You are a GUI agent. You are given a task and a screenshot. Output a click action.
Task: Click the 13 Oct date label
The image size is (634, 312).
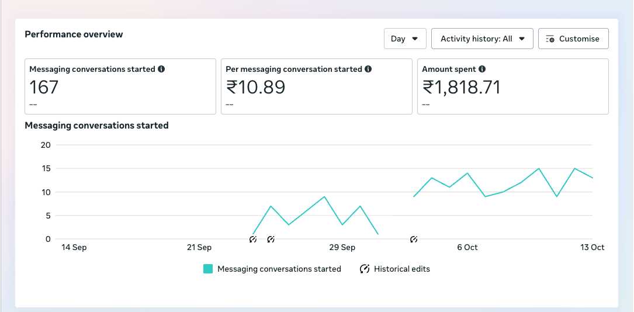point(593,247)
